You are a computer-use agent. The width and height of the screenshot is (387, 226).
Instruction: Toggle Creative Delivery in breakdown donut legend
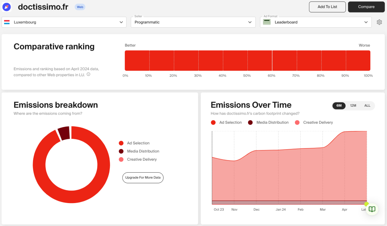(x=138, y=159)
